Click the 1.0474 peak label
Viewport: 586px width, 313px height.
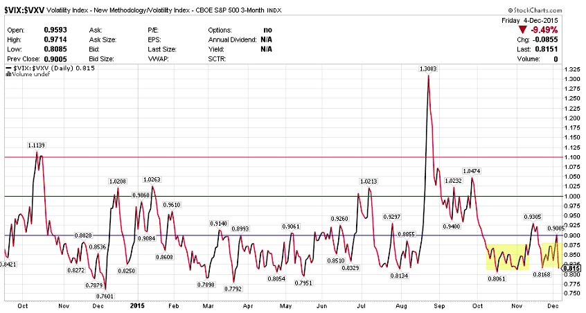[472, 171]
